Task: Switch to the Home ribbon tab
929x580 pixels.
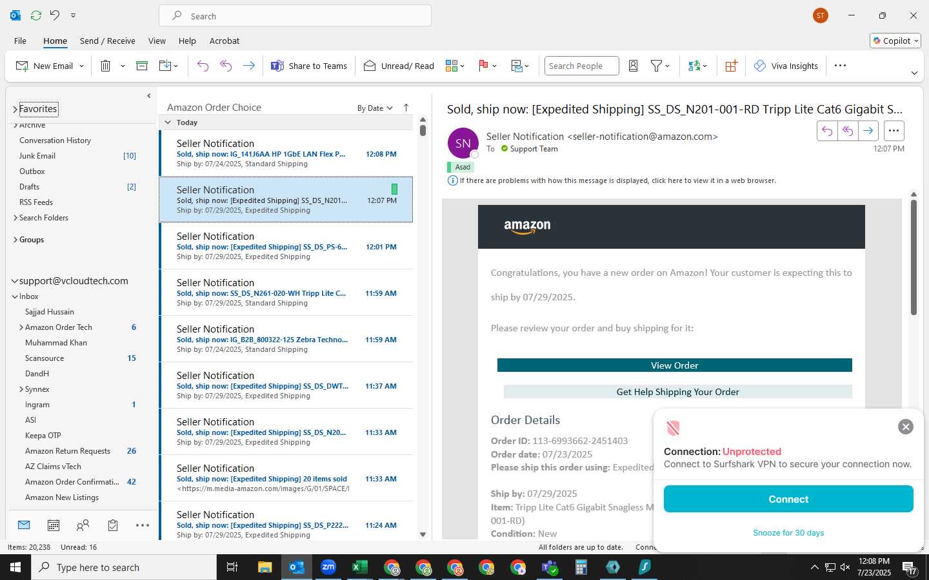Action: (55, 41)
